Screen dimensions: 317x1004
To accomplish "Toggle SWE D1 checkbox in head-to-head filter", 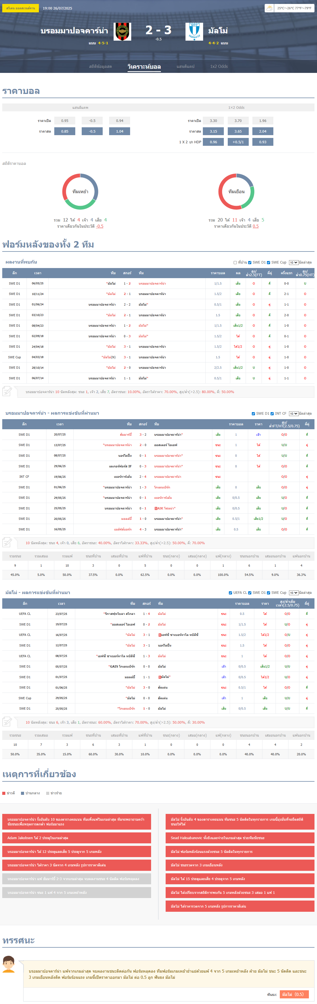I will (250, 263).
